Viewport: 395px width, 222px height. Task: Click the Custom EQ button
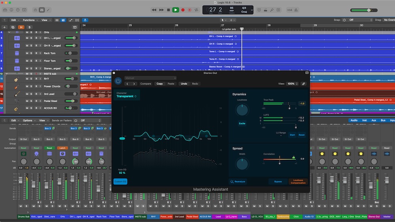[120, 181]
